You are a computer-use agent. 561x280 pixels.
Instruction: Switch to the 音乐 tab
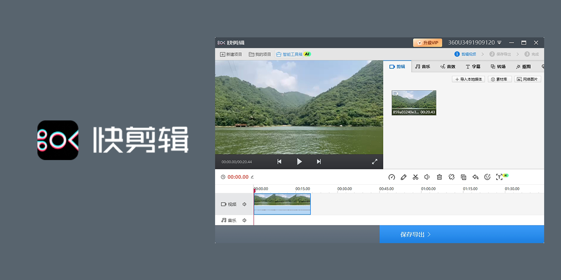tap(423, 67)
